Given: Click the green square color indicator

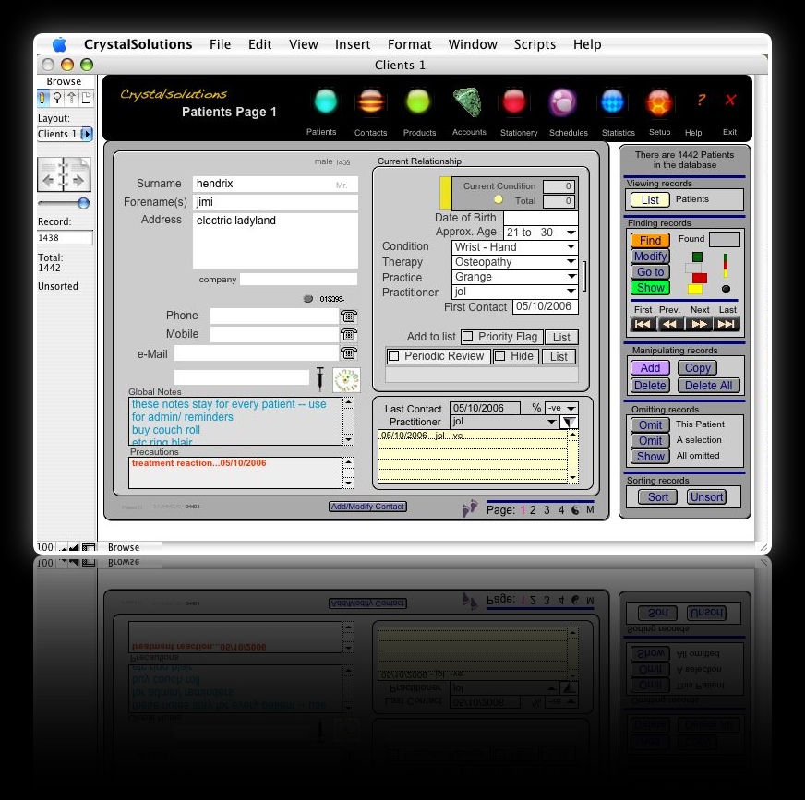Looking at the screenshot, I should point(697,257).
